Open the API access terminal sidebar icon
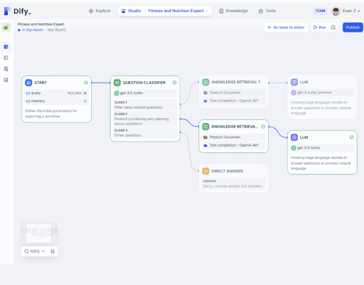Image resolution: width=364 pixels, height=285 pixels. [6, 58]
